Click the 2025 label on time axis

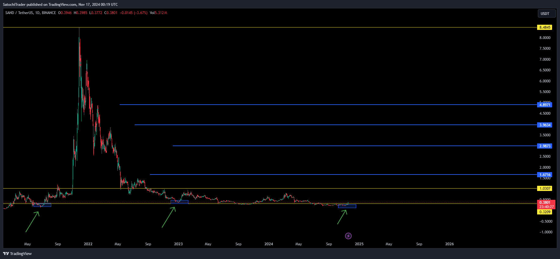[359, 244]
